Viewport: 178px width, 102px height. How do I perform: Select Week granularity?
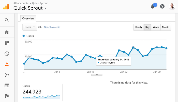point(156,27)
